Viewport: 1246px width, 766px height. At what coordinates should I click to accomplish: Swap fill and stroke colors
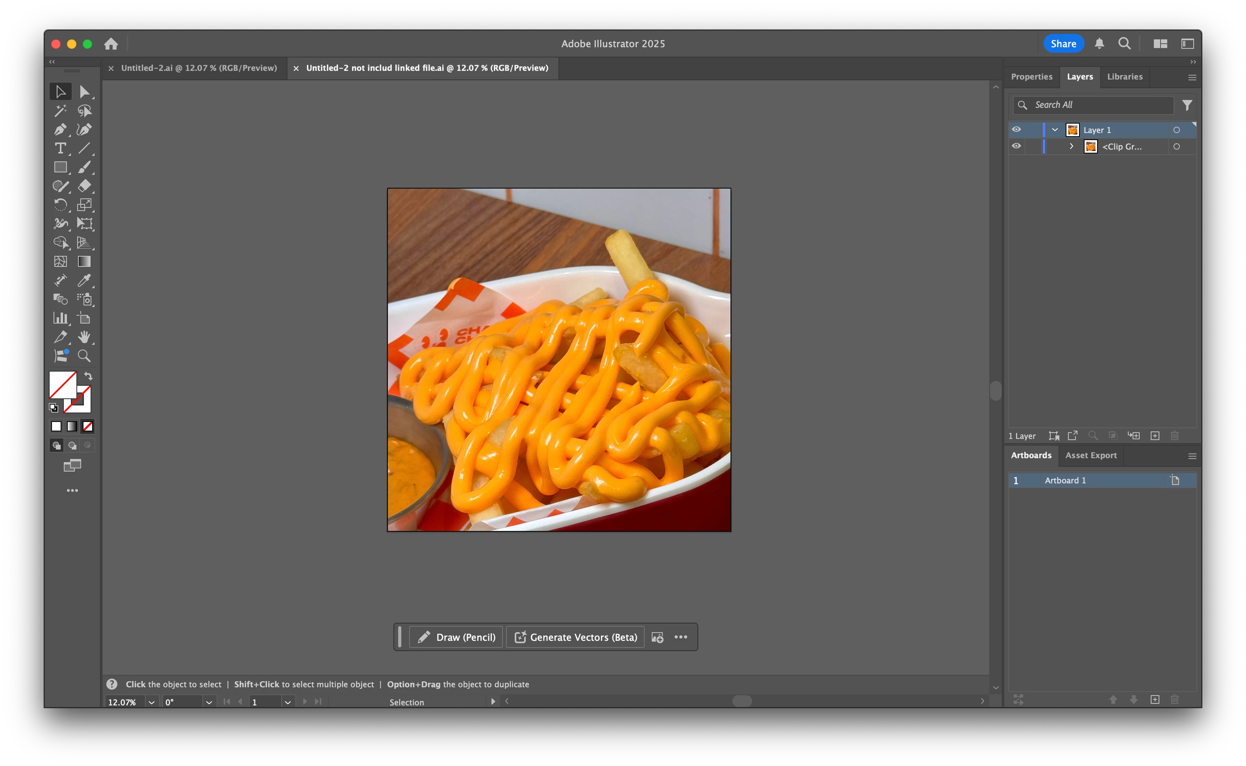pyautogui.click(x=89, y=376)
